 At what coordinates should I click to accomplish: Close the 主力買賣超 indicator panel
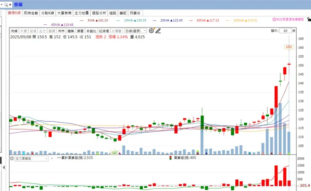[x=12, y=159]
